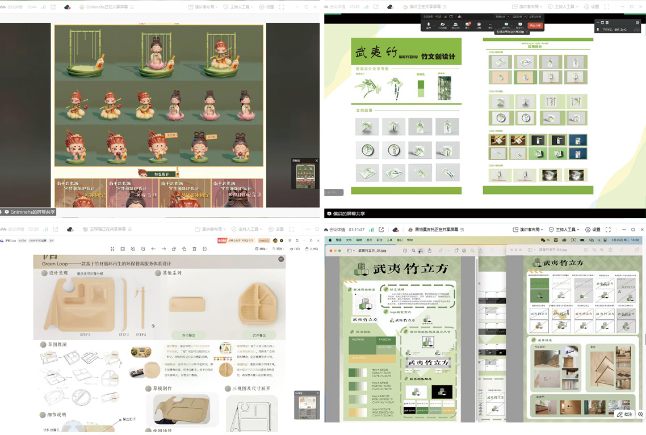This screenshot has height=435, width=646.
Task: Go to previous image with left arrow
Action: (153, 249)
